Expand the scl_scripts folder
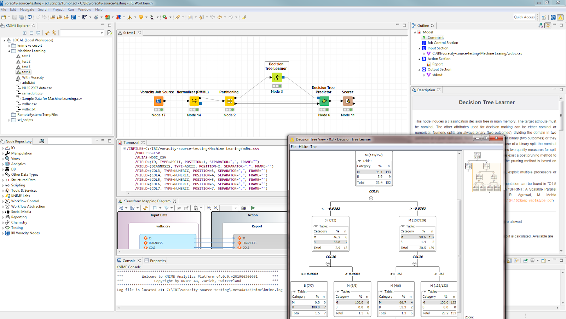 tap(9, 120)
